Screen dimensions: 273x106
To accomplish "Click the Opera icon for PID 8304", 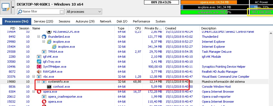I will pos(39,92).
